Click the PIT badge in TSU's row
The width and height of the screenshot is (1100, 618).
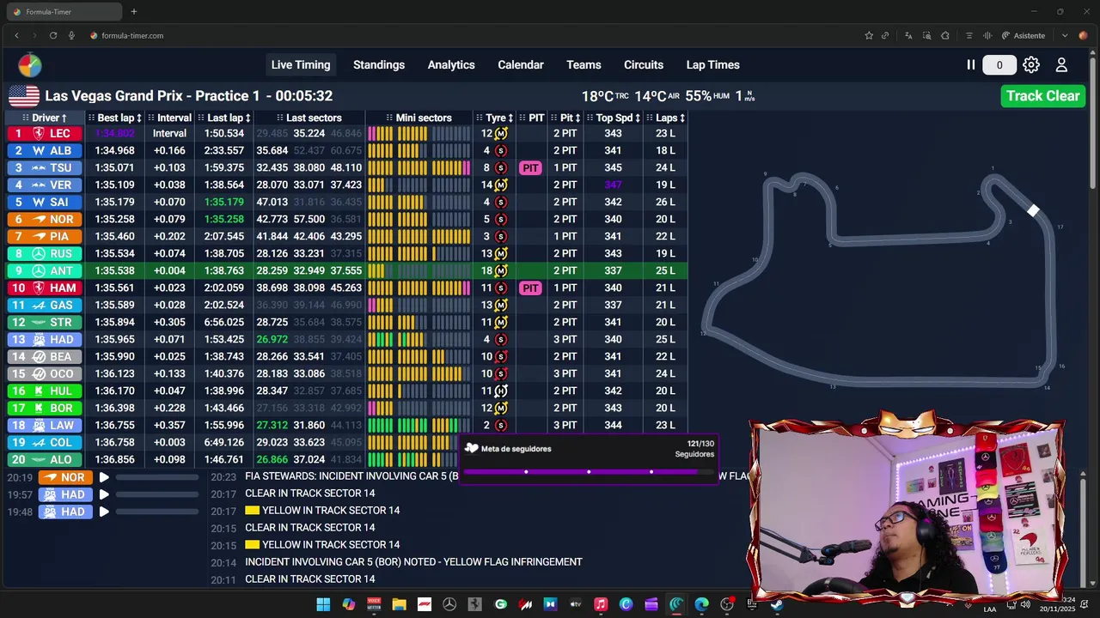point(530,168)
